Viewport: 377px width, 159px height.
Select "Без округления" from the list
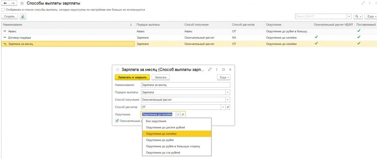156,121
